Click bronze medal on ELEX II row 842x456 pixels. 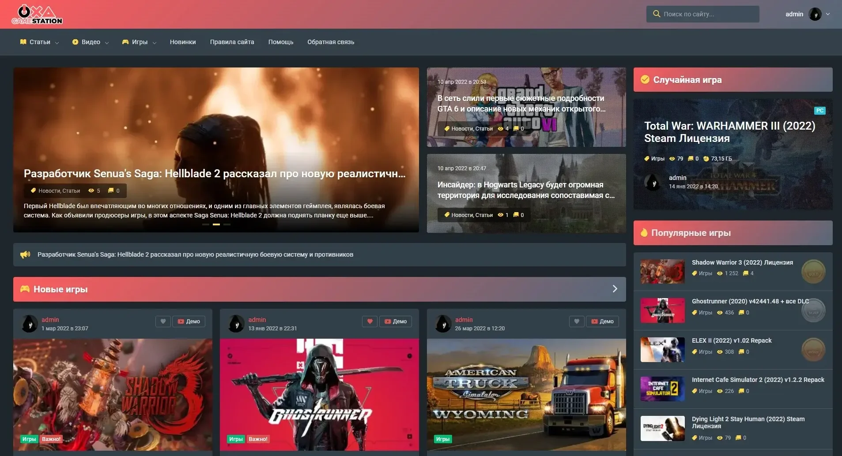tap(813, 350)
